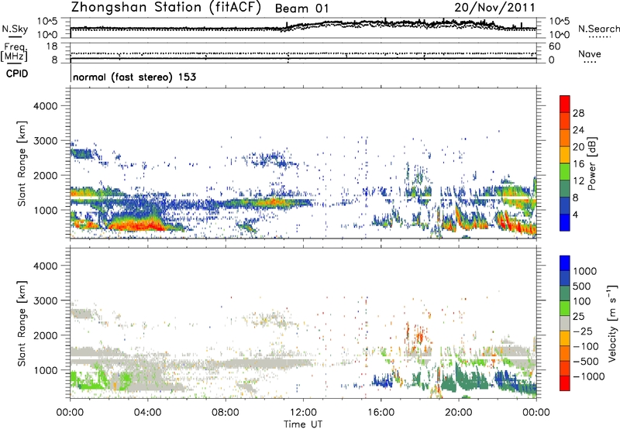Select the 24 label on the Power colorbar
620x429 pixels.
point(578,130)
